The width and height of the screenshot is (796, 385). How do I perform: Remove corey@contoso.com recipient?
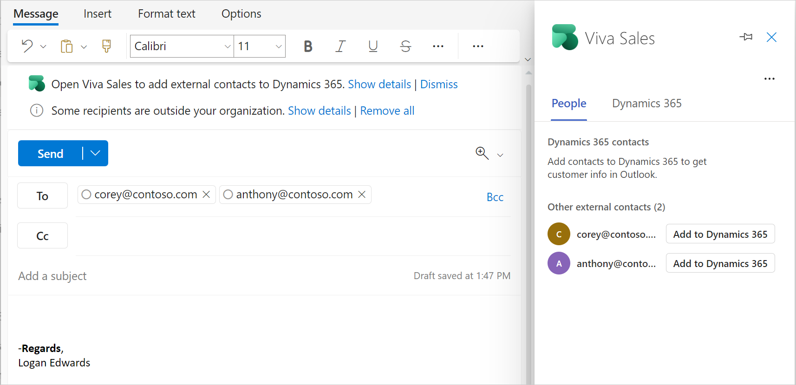click(x=206, y=195)
